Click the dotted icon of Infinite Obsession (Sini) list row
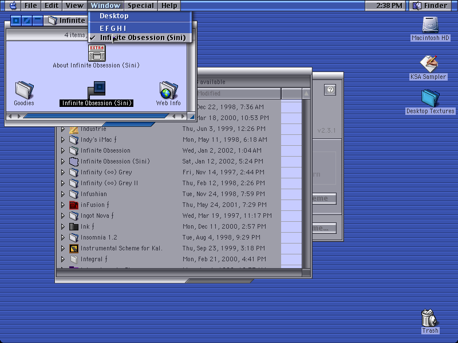 click(x=74, y=161)
